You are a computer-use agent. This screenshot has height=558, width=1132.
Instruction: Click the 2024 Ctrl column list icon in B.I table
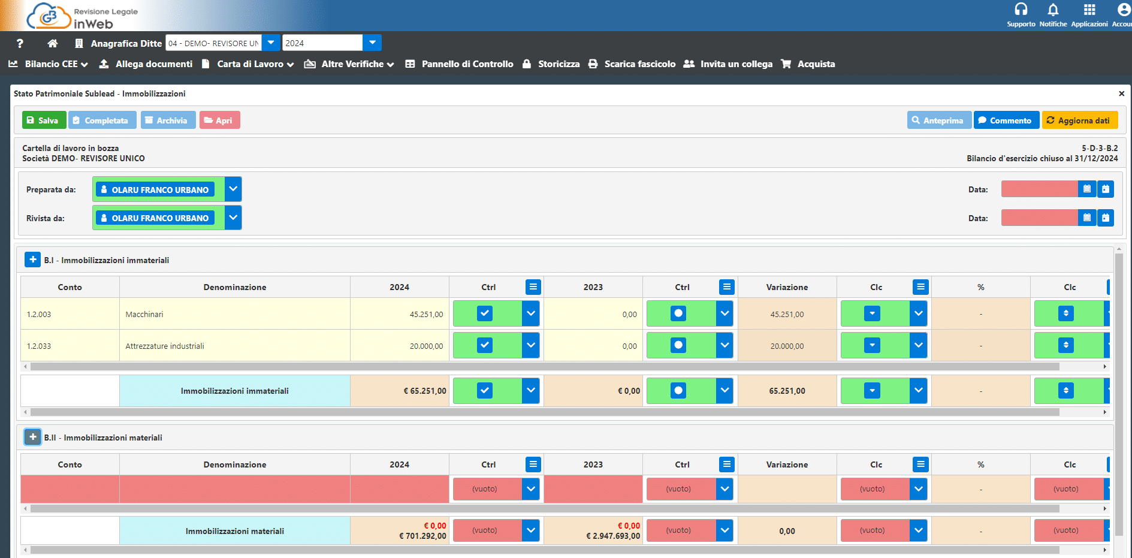(x=533, y=287)
